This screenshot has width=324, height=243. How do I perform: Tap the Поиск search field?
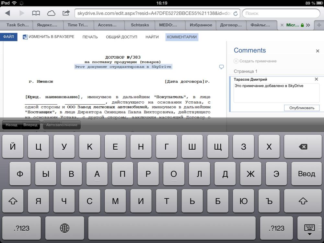click(x=281, y=13)
